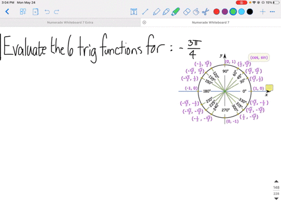Image resolution: width=281 pixels, height=210 pixels.
Task: Select the straight line tool
Action: pyautogui.click(x=145, y=12)
